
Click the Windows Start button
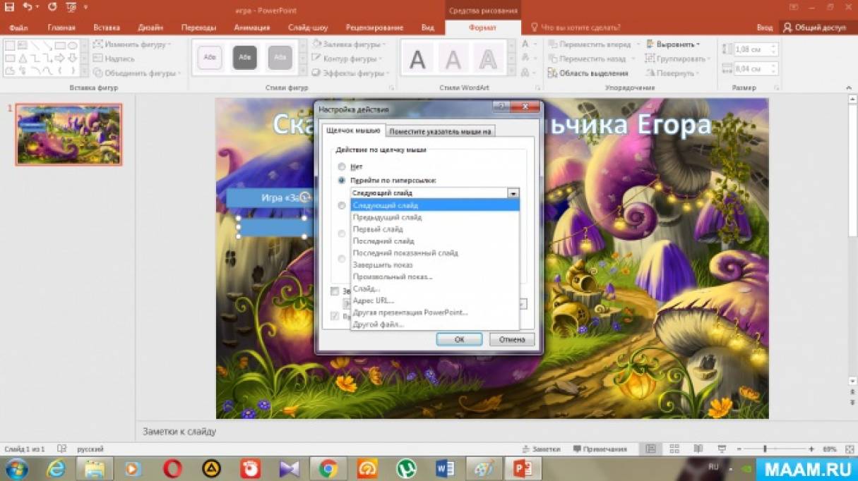tap(16, 468)
